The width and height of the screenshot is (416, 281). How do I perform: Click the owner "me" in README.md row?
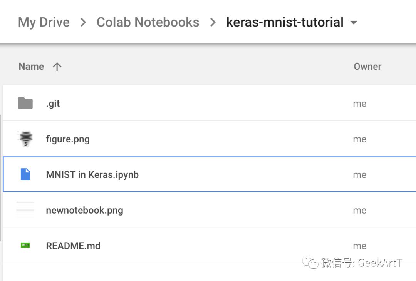point(359,246)
